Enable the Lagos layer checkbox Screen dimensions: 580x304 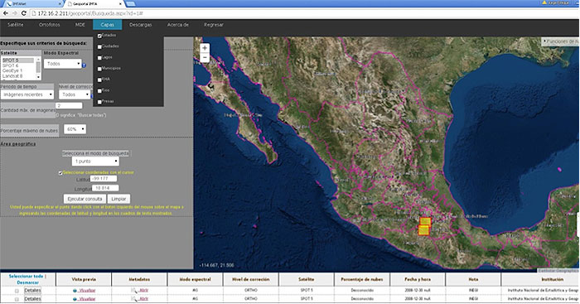[x=99, y=58]
